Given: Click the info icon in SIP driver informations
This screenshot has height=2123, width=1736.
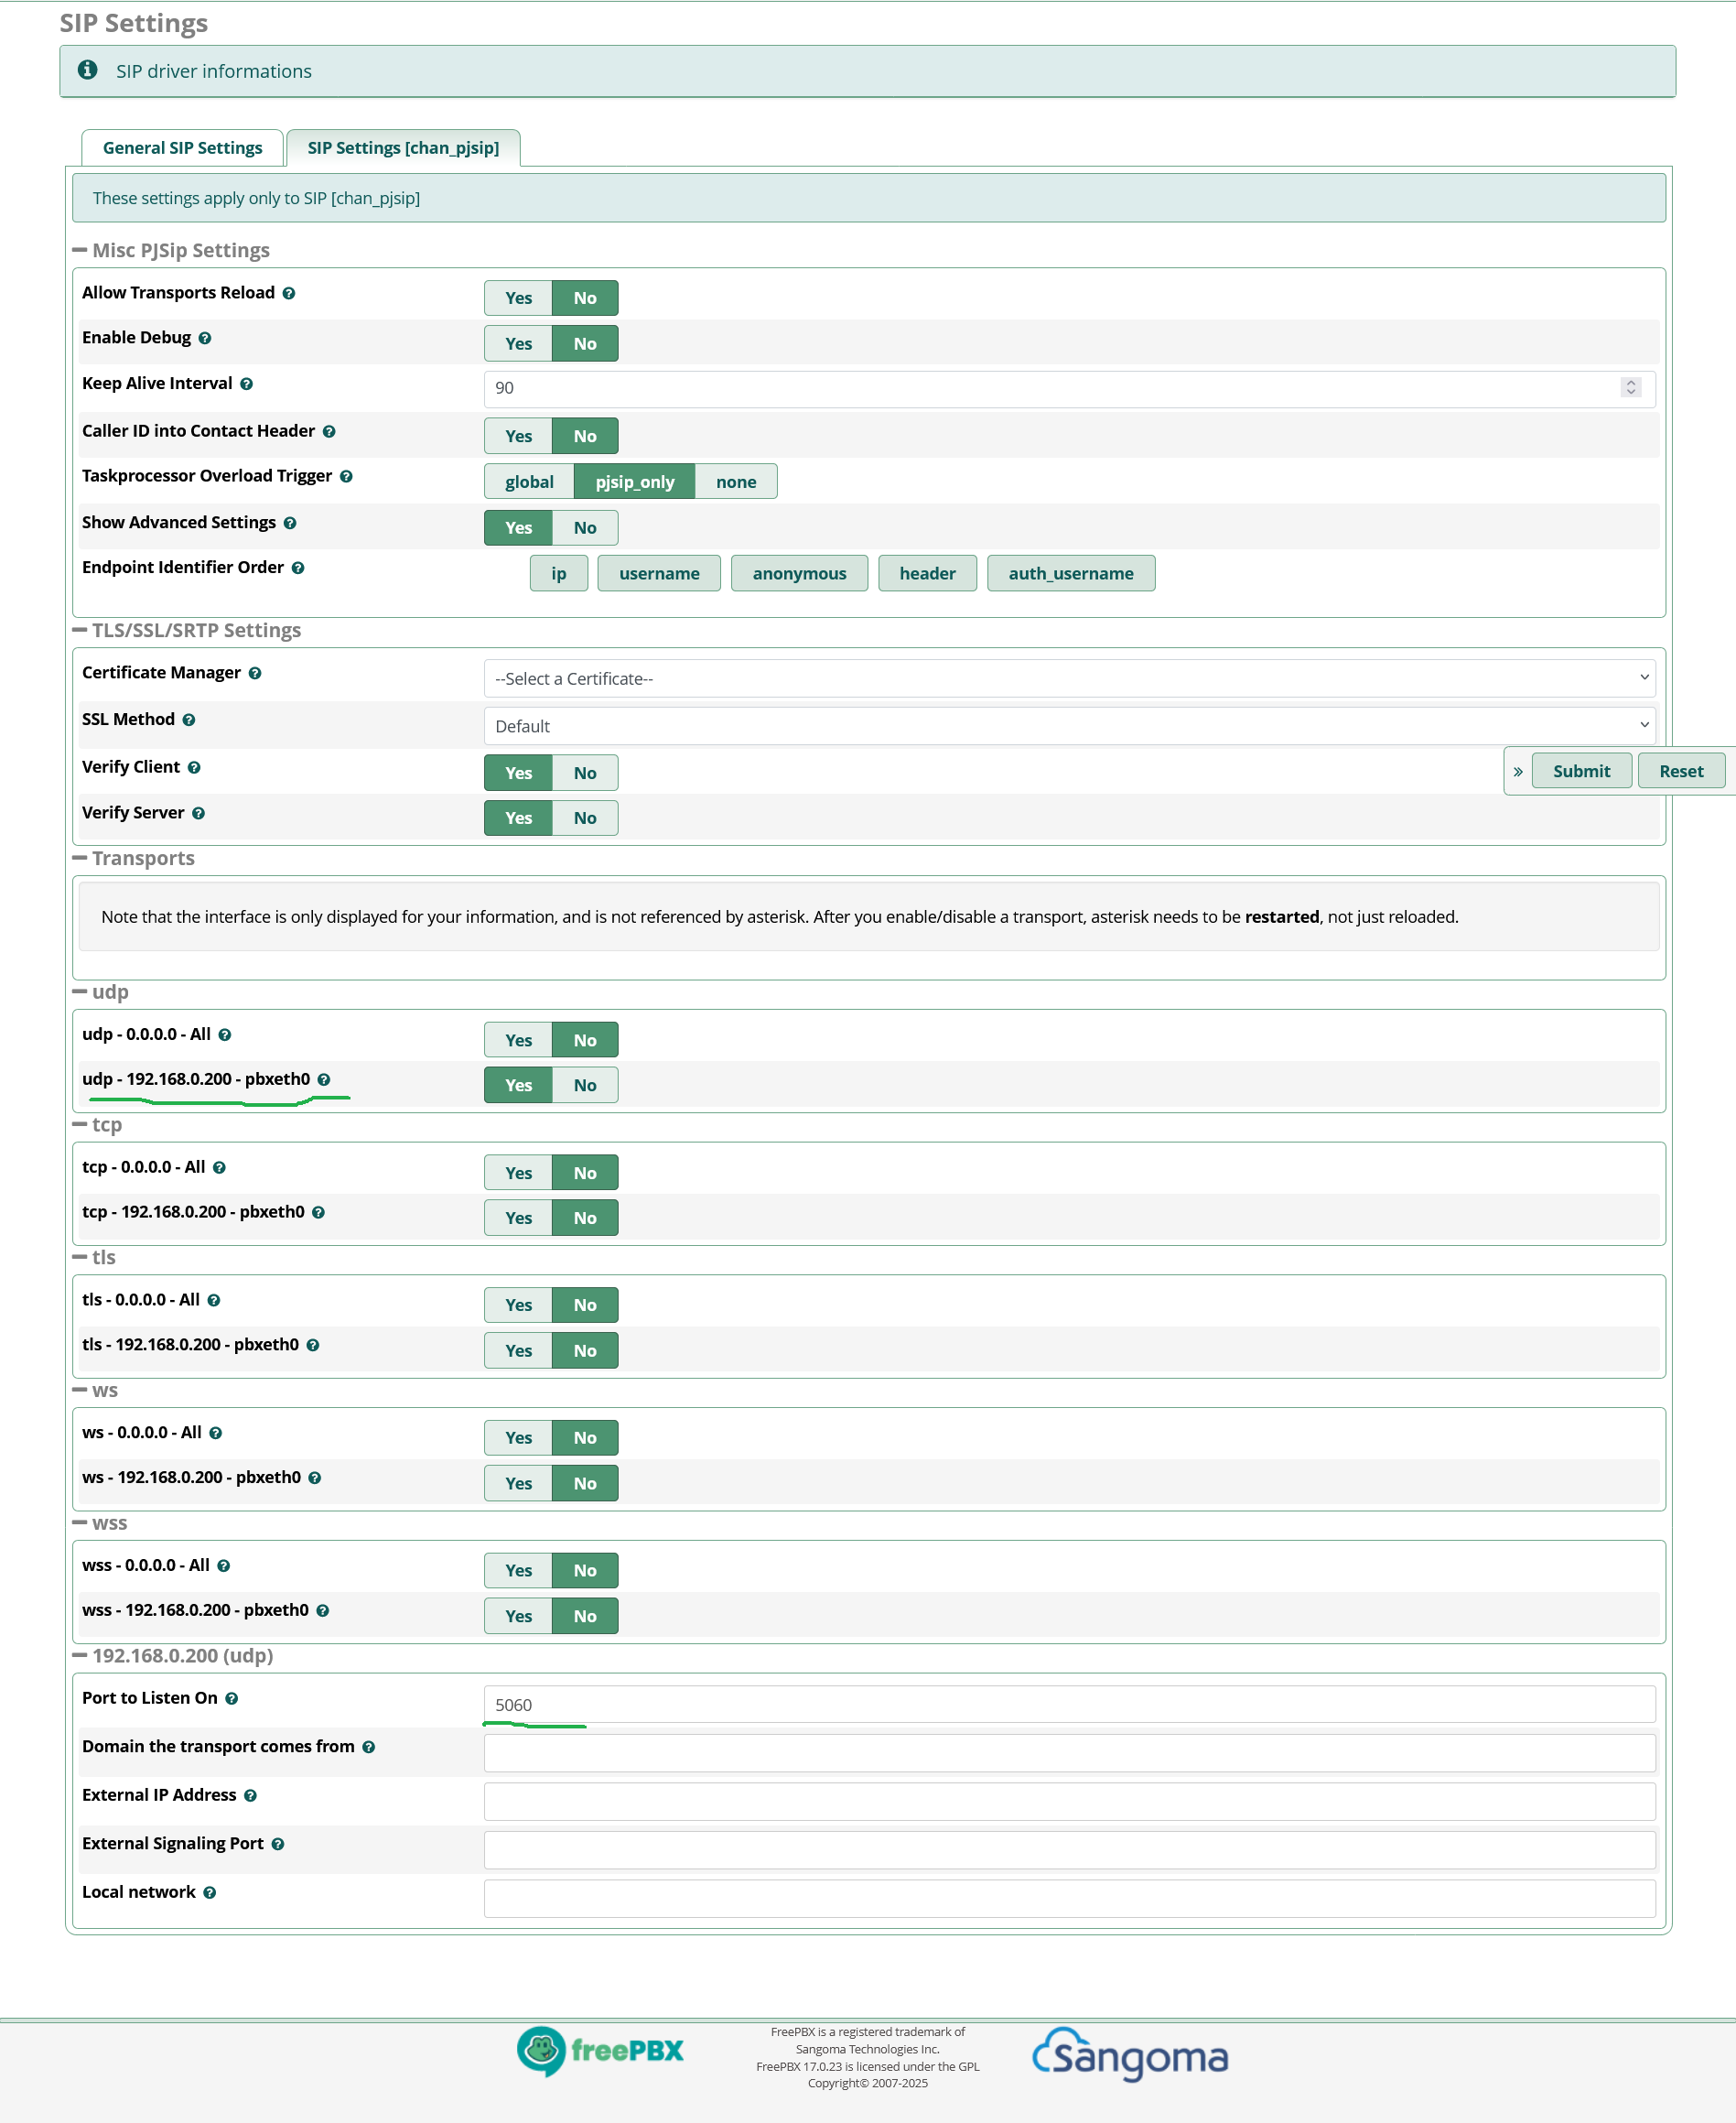Looking at the screenshot, I should point(88,70).
